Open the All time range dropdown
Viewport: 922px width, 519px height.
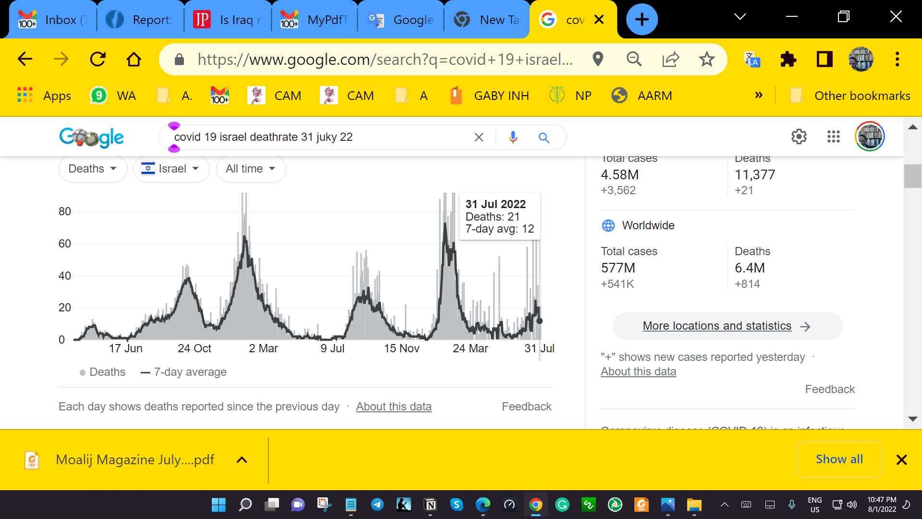coord(251,169)
